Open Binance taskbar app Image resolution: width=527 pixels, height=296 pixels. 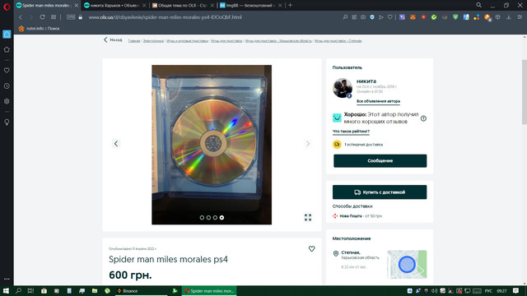[x=141, y=290]
